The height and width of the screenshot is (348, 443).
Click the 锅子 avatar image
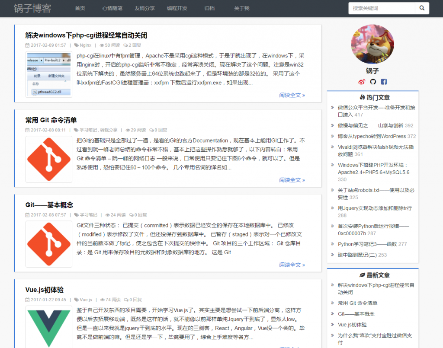click(x=372, y=45)
